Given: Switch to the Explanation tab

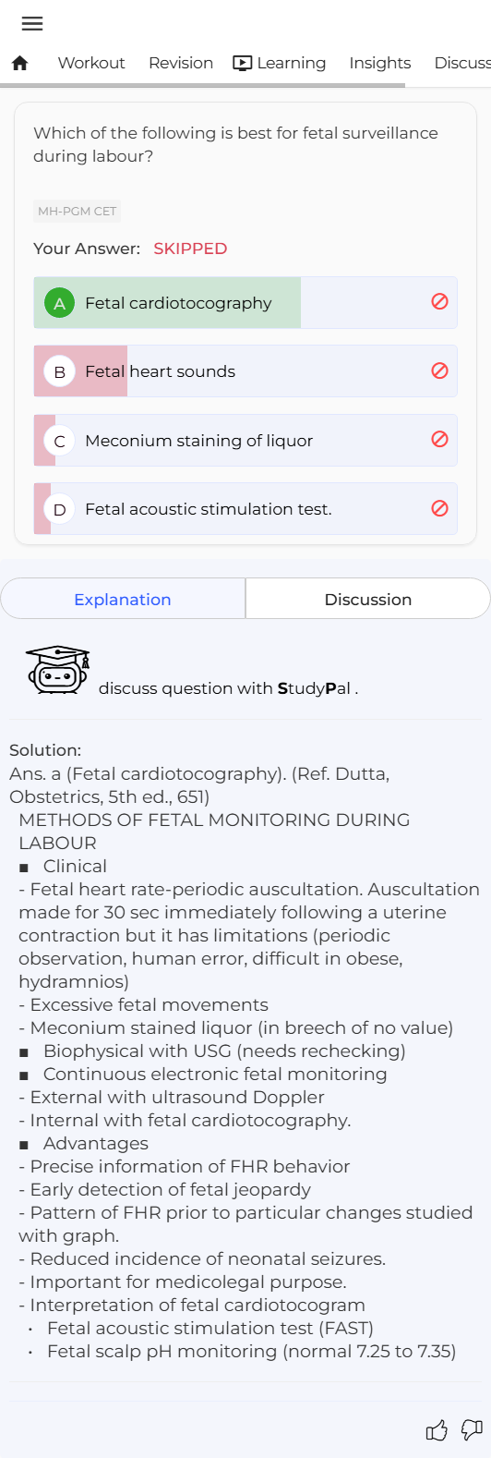Looking at the screenshot, I should (123, 599).
